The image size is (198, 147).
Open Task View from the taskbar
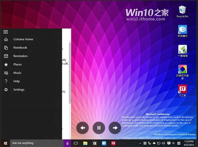pos(76,143)
